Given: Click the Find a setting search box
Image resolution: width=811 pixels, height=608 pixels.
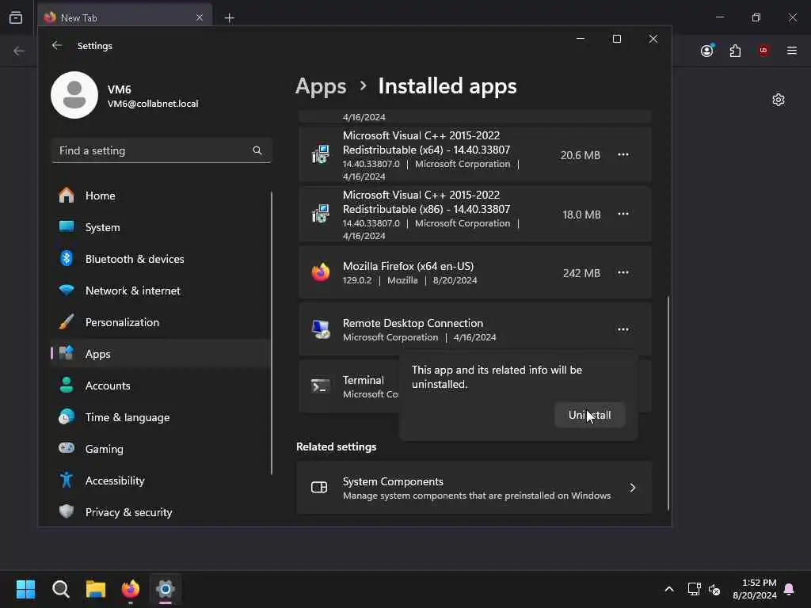Looking at the screenshot, I should 162,150.
